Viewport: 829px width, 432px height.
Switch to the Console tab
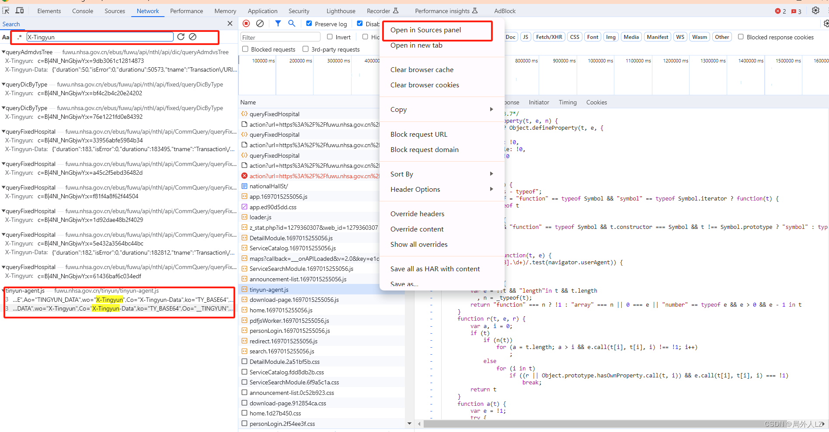83,11
